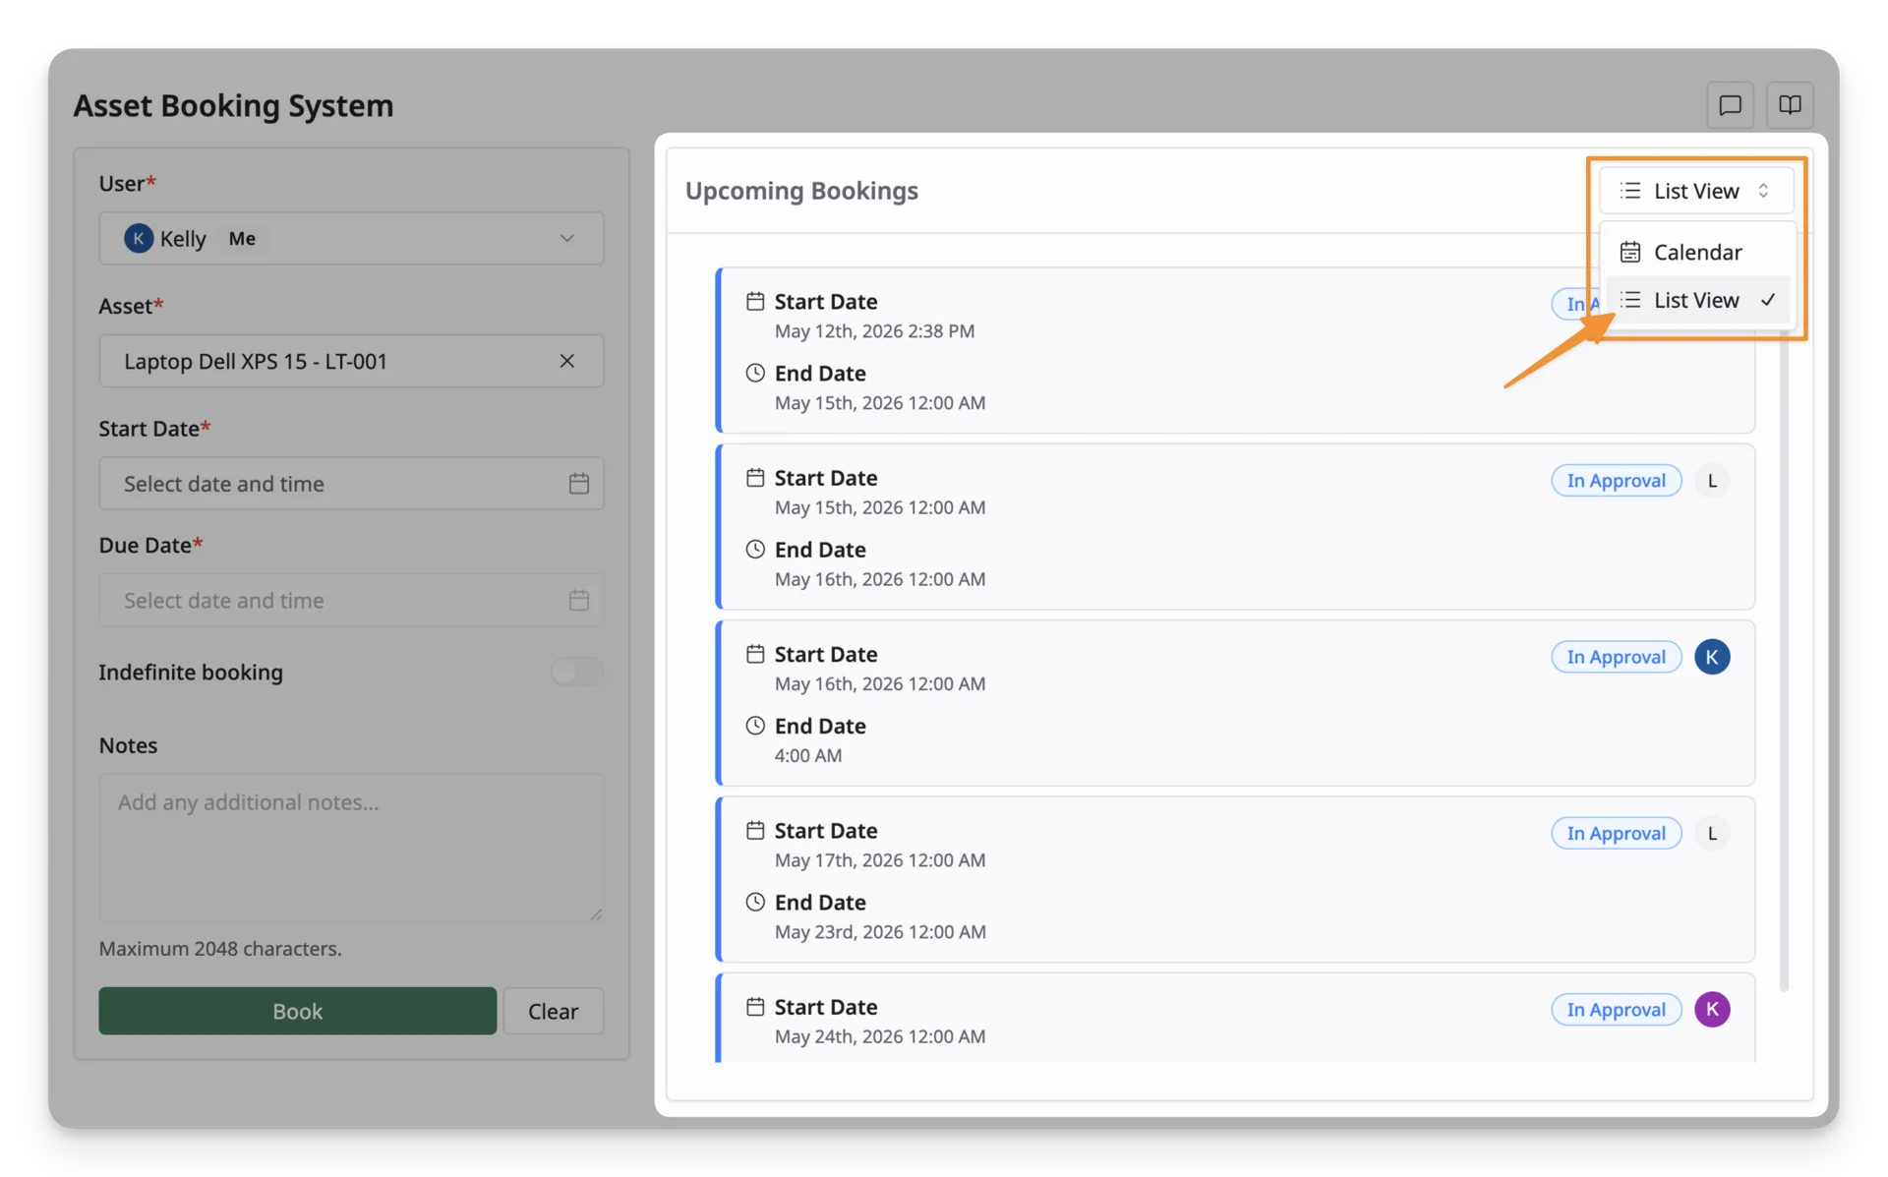Expand the User dropdown showing Kelly
The width and height of the screenshot is (1888, 1177).
coord(351,238)
